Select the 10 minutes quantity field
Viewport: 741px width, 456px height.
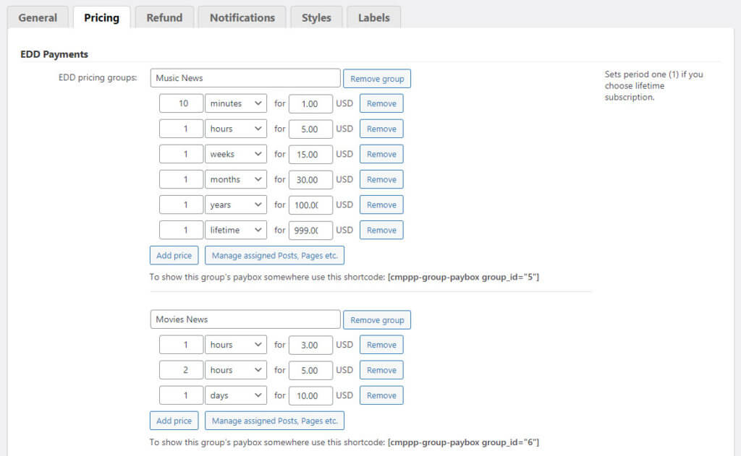click(x=182, y=103)
